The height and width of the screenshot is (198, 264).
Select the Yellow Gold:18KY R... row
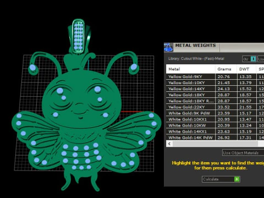215,101
